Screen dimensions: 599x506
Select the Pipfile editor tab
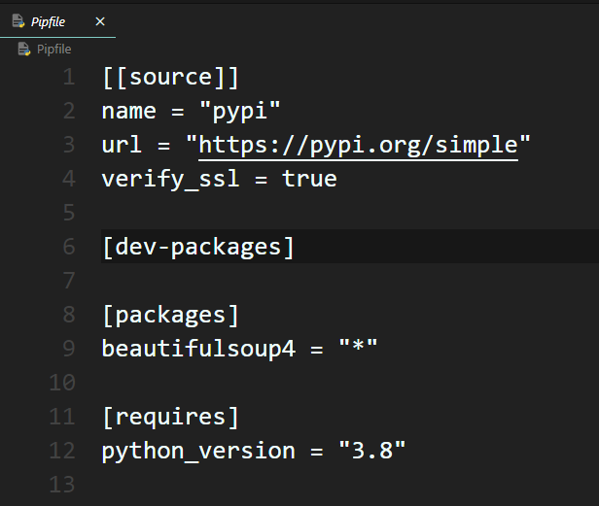(49, 21)
